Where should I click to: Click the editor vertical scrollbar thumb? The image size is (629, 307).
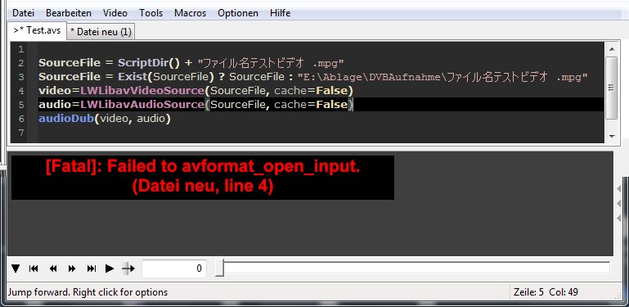click(x=611, y=88)
